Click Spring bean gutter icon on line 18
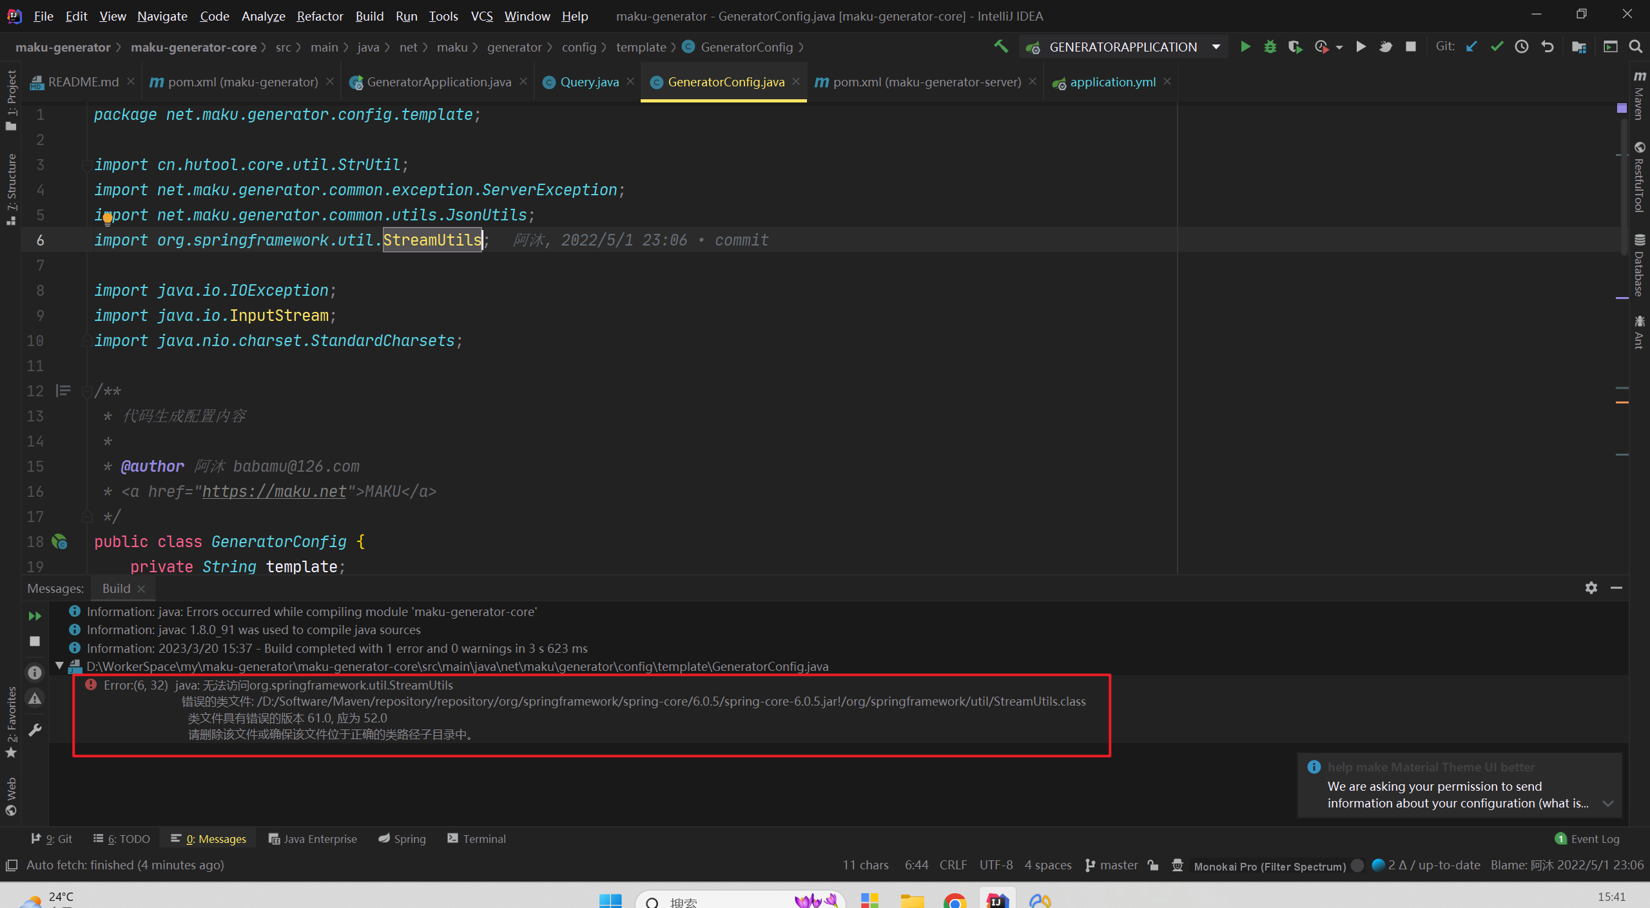Screen dimensions: 1650x908 60,541
